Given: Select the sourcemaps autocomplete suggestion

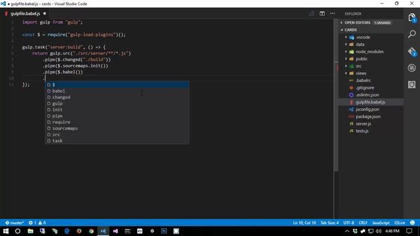Looking at the screenshot, I should coord(117,128).
